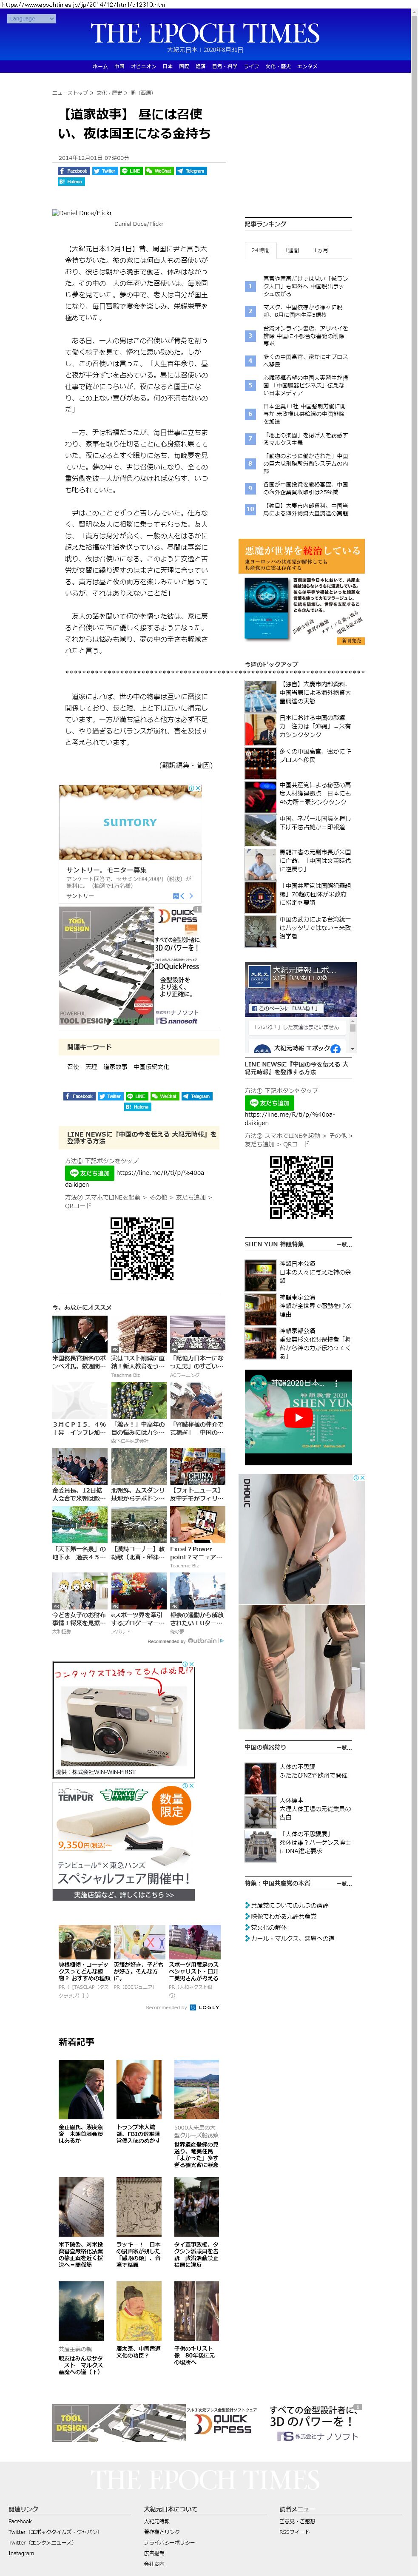Click Twitter share button under the headline

pyautogui.click(x=105, y=171)
